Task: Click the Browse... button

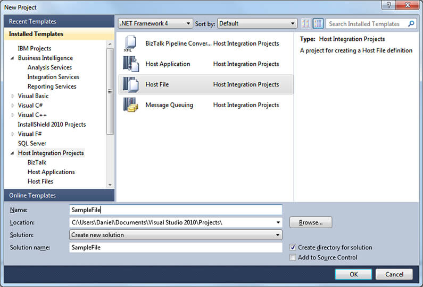Action: click(x=311, y=222)
